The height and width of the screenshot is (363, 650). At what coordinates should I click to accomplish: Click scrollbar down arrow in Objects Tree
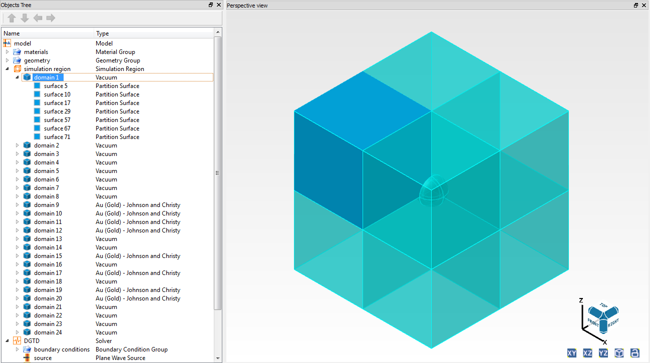coord(218,358)
